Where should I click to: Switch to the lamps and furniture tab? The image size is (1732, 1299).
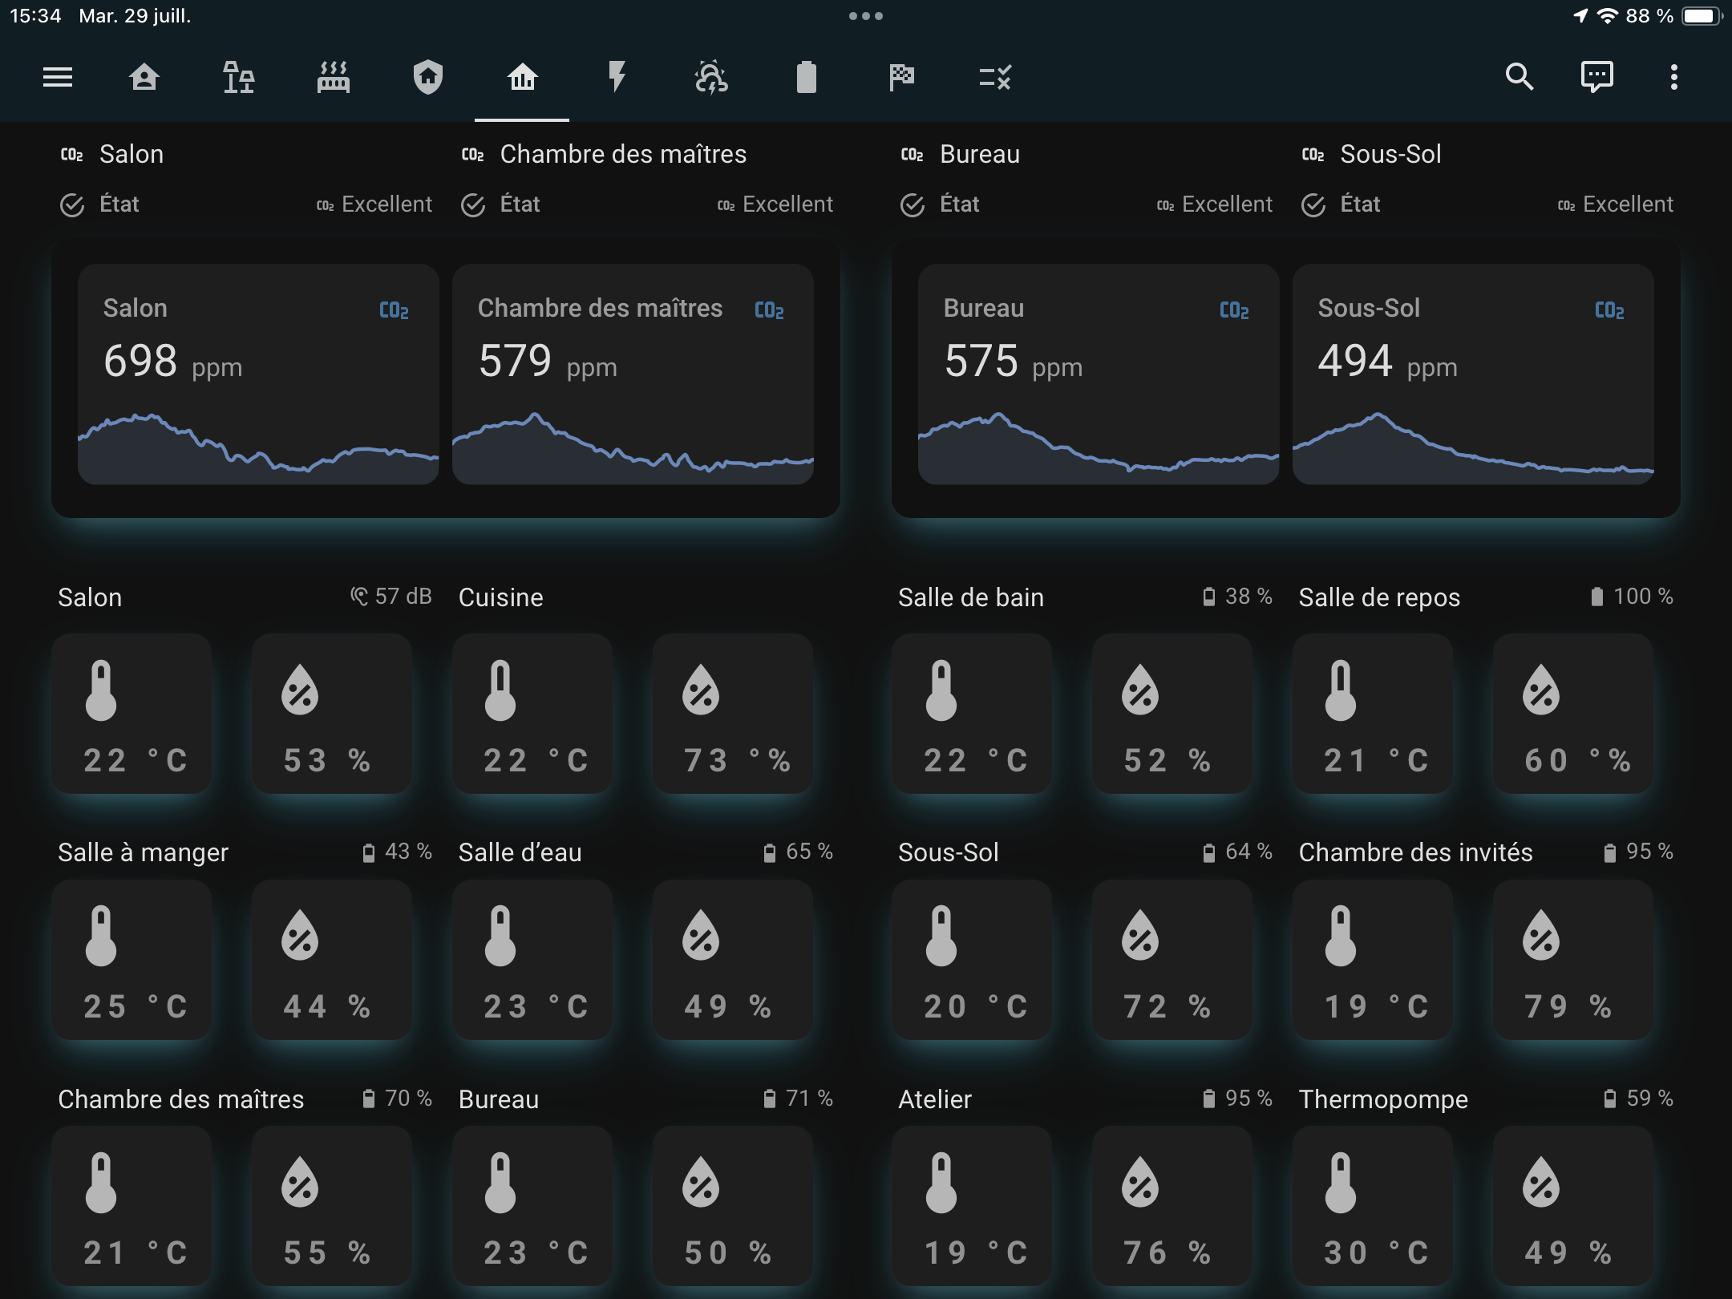click(238, 77)
